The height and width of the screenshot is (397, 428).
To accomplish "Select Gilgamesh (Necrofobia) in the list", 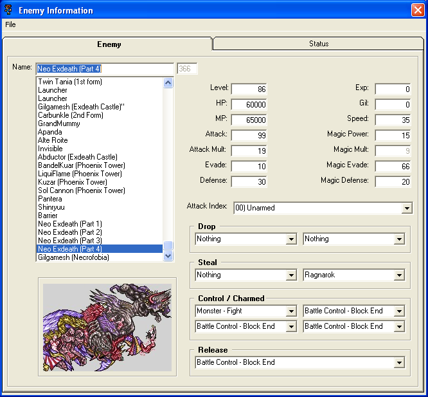I will 73,257.
